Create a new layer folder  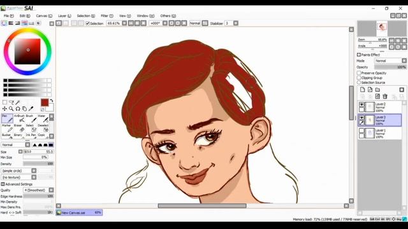pos(377,90)
